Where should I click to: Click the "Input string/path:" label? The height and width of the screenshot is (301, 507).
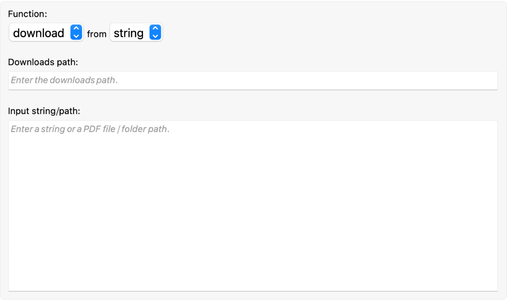pos(44,111)
